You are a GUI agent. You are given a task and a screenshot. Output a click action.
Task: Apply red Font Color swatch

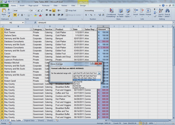click(x=40, y=15)
